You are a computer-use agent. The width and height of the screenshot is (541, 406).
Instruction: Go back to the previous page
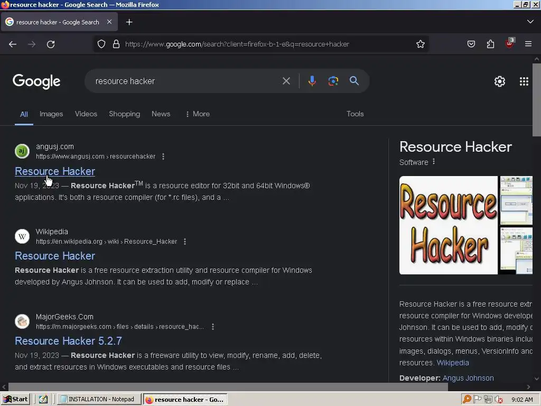[13, 44]
